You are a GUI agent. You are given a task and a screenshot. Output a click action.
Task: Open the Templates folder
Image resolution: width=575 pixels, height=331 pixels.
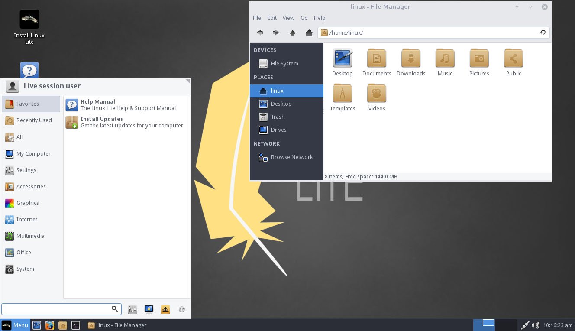point(342,97)
